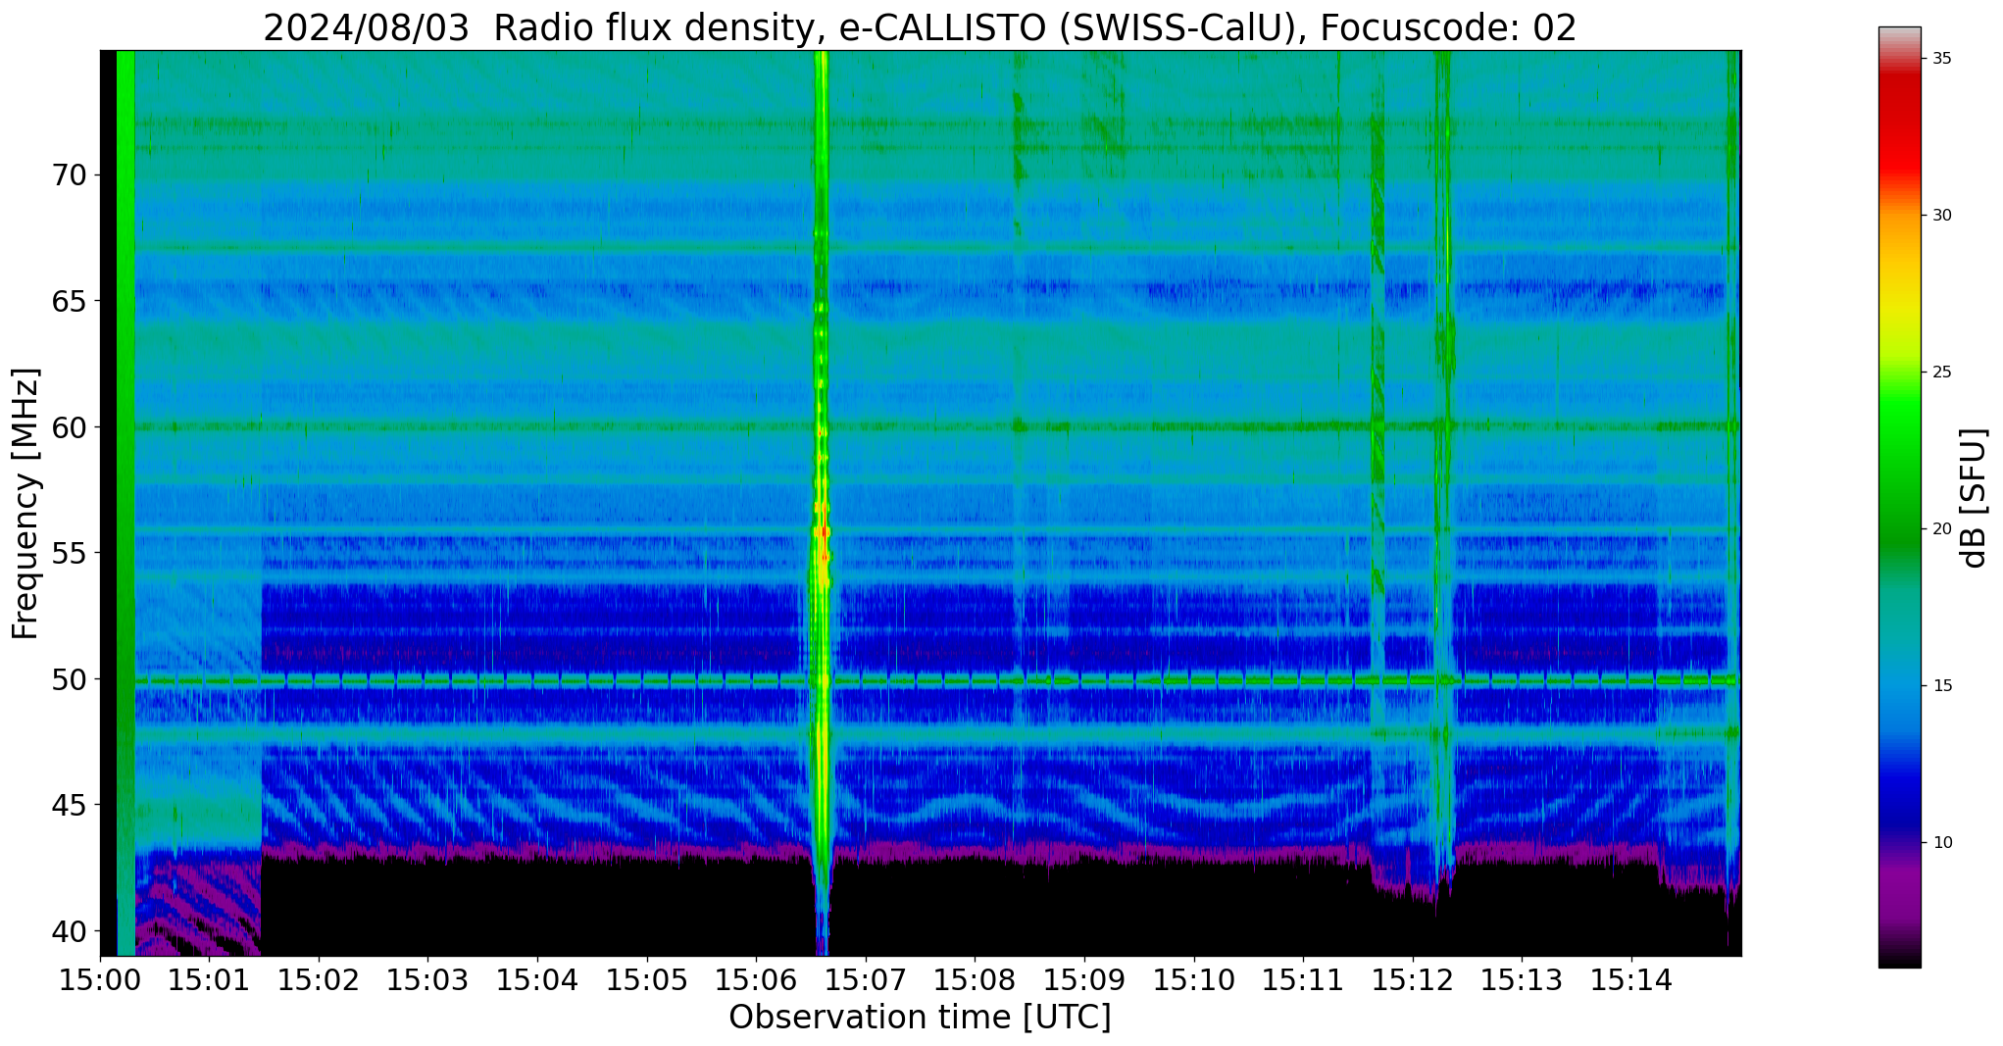Click the 15:11 time tick label

tap(1303, 980)
